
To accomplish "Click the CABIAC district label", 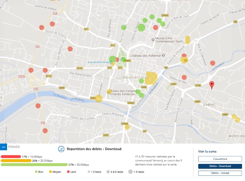I will (x=209, y=105).
